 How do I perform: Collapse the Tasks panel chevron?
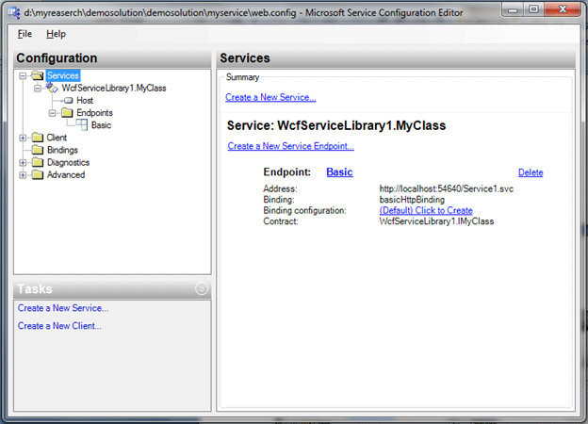pyautogui.click(x=201, y=289)
